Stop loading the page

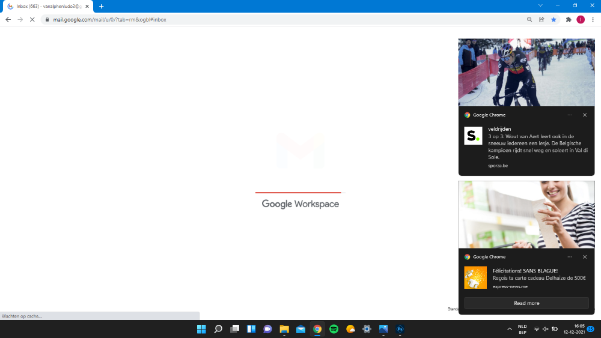point(31,19)
